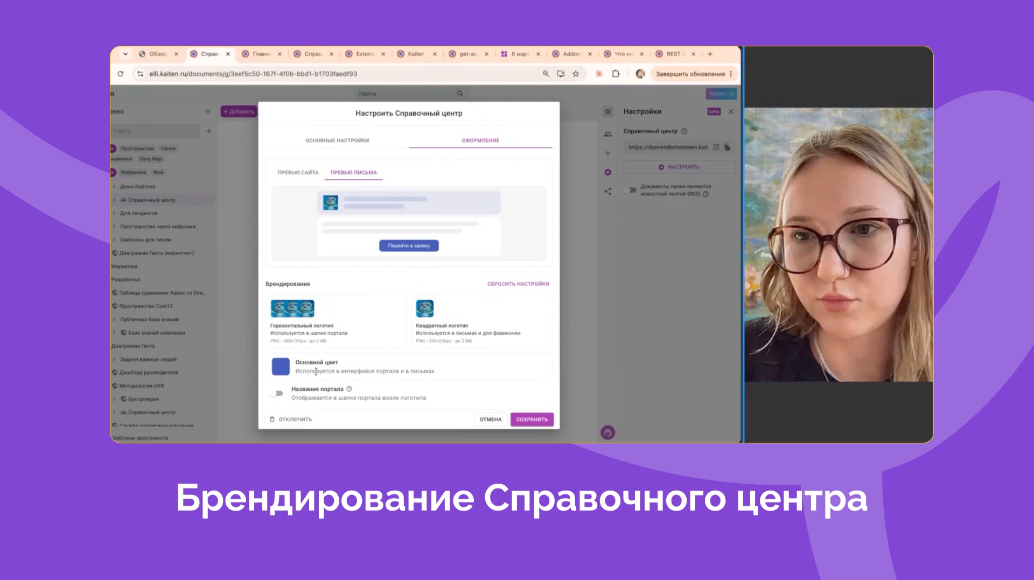The height and width of the screenshot is (580, 1034).
Task: Open the members icon in right panel
Action: point(607,134)
